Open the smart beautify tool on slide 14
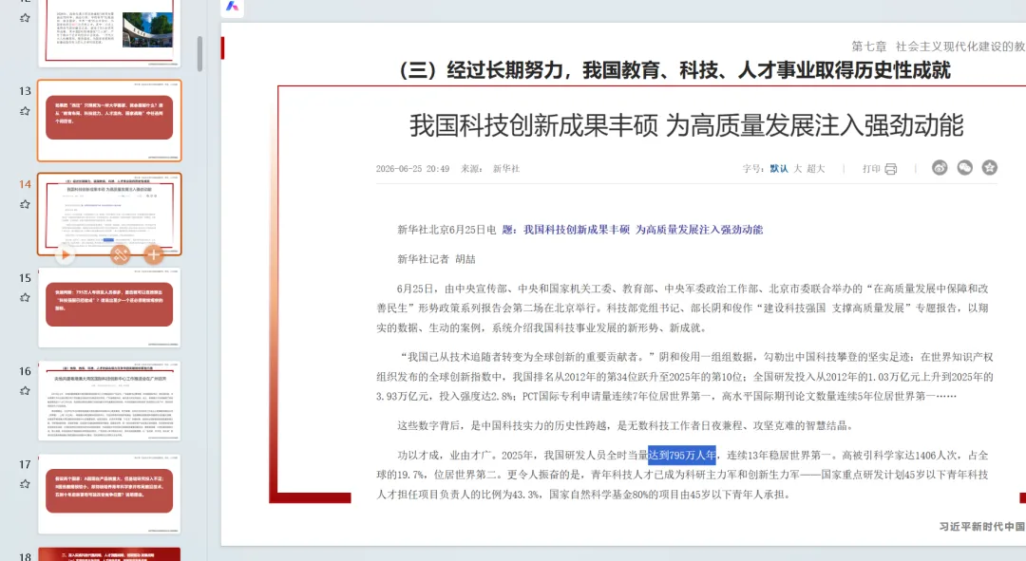Screen dimensions: 1026x561 121,254
